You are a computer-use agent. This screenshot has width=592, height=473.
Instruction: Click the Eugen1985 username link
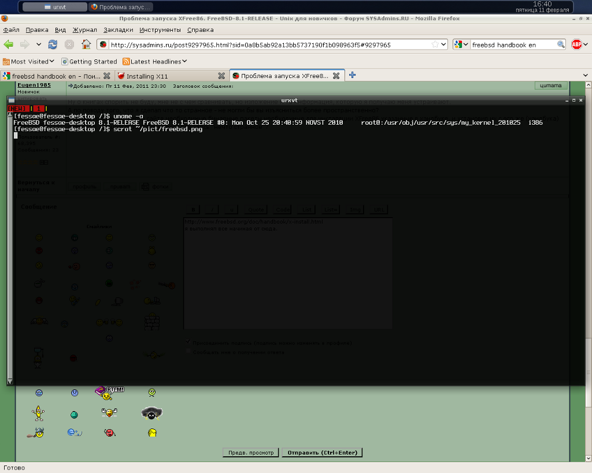point(34,85)
